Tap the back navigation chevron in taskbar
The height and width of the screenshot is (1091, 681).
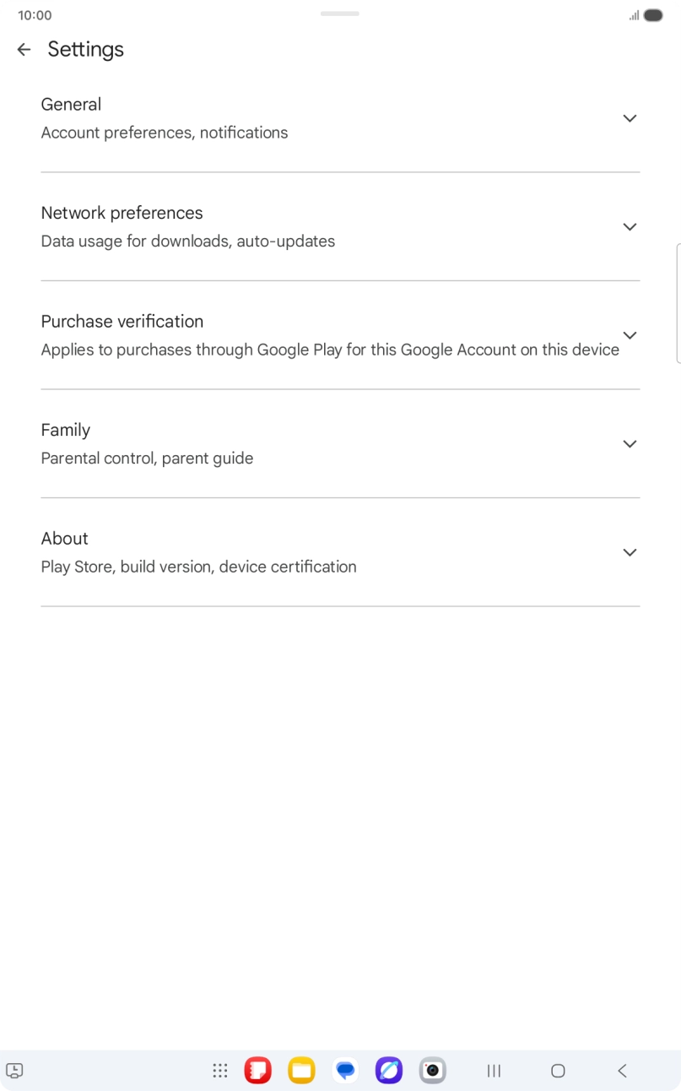coord(622,1071)
